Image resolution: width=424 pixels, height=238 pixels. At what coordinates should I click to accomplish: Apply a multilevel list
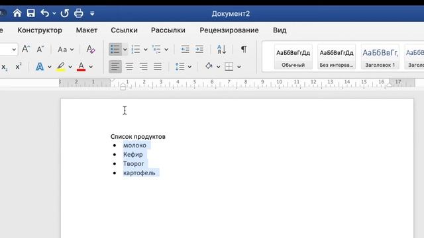(x=156, y=50)
